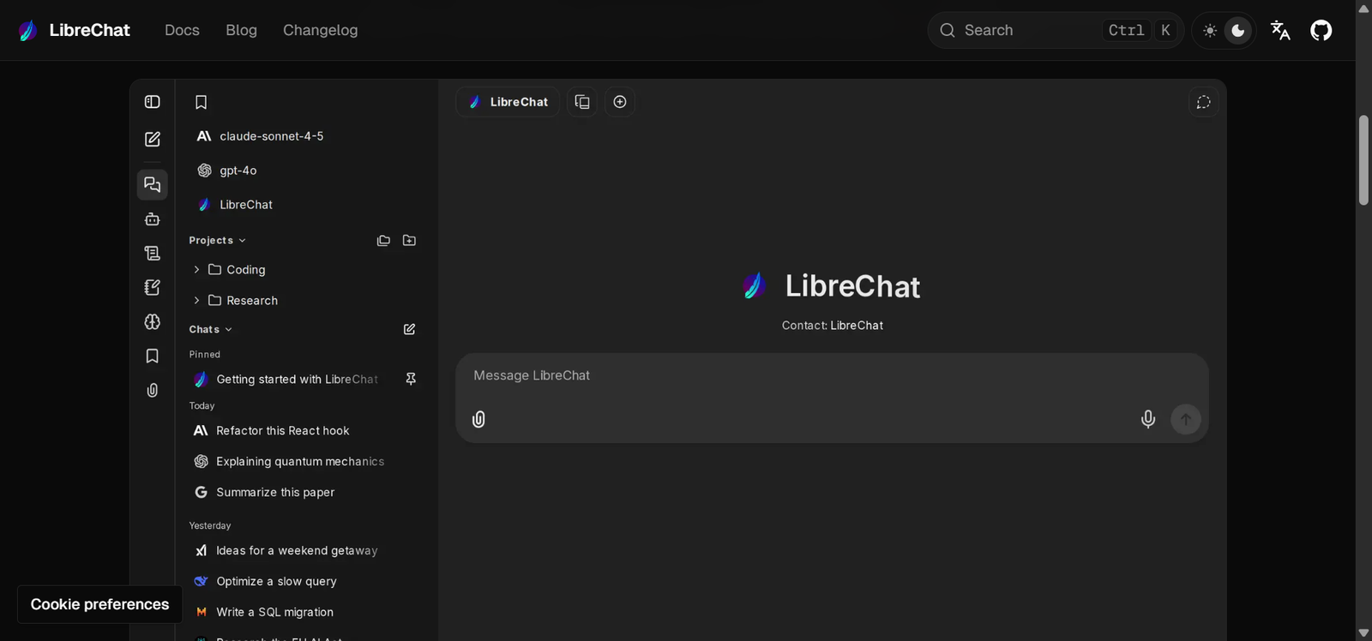Open the language translation icon
The height and width of the screenshot is (641, 1372).
pyautogui.click(x=1280, y=31)
